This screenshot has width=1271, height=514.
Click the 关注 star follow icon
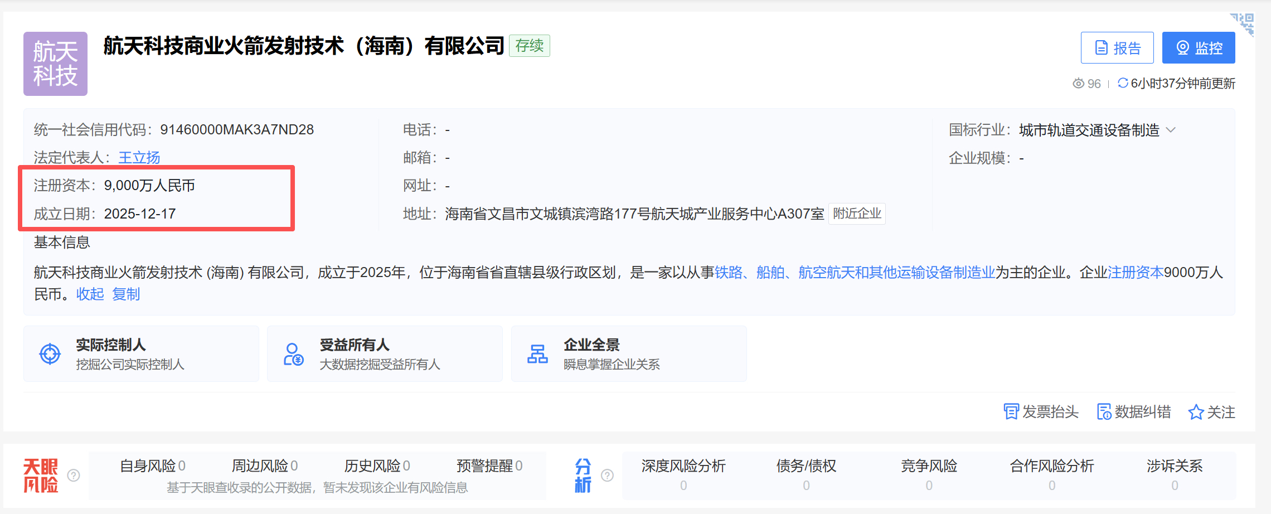point(1196,412)
